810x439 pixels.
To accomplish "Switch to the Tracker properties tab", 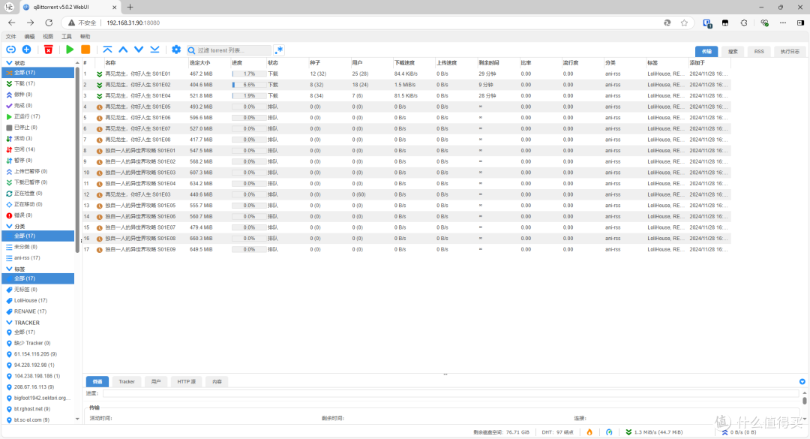I will 127,381.
